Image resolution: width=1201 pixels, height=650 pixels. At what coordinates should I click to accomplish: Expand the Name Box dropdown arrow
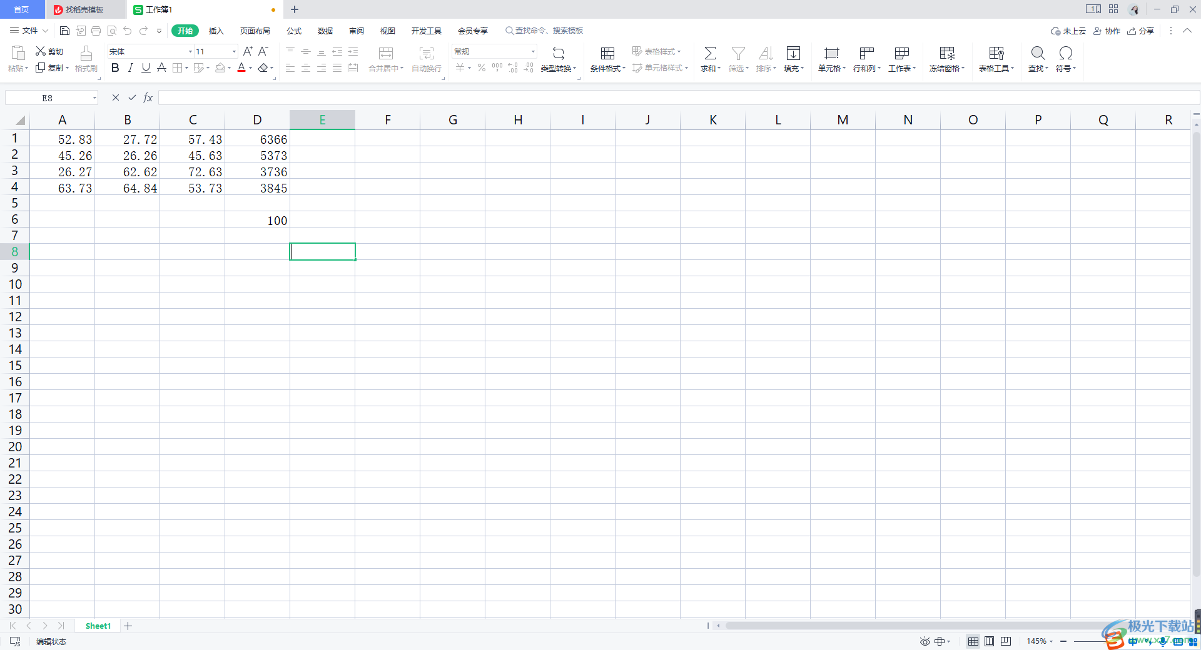[x=94, y=97]
